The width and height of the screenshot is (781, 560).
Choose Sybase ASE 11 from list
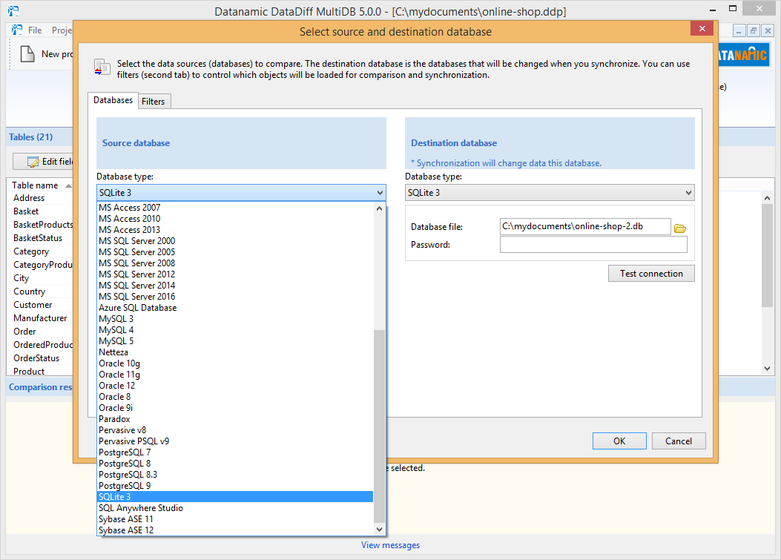pyautogui.click(x=235, y=518)
